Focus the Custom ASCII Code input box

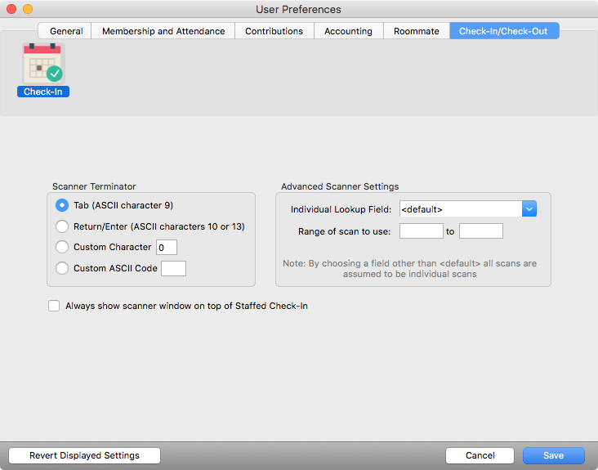[173, 268]
